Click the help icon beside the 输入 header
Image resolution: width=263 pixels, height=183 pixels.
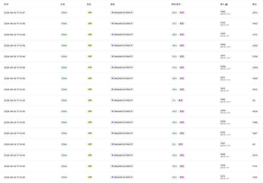(x=226, y=4)
